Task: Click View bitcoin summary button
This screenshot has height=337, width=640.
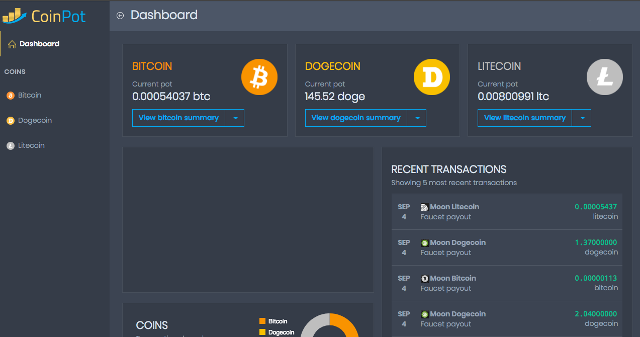Action: pos(178,118)
